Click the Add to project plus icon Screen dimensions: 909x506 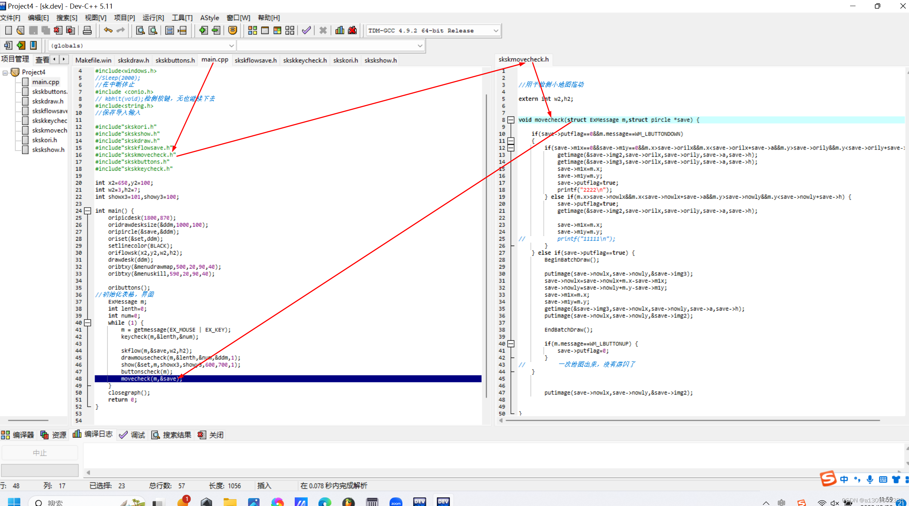[203, 30]
